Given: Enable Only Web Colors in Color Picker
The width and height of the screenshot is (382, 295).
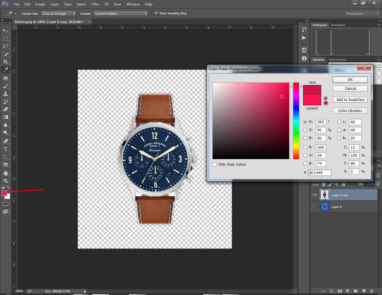Looking at the screenshot, I should coord(214,165).
